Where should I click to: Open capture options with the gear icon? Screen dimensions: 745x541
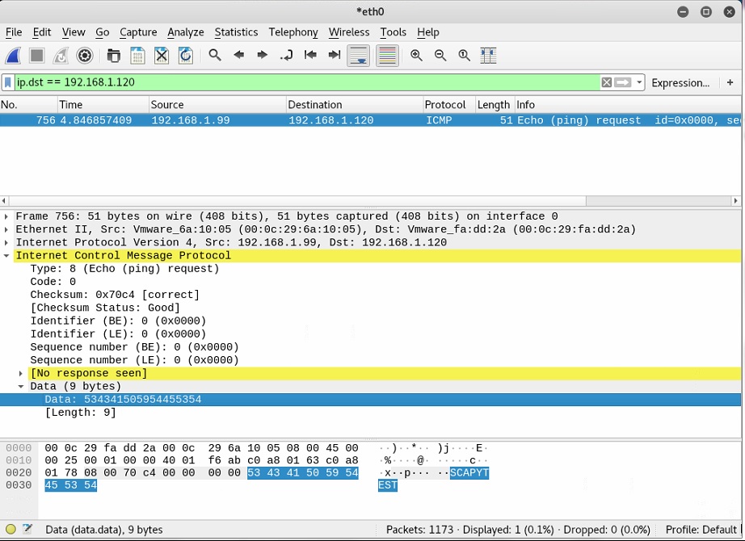coord(84,55)
